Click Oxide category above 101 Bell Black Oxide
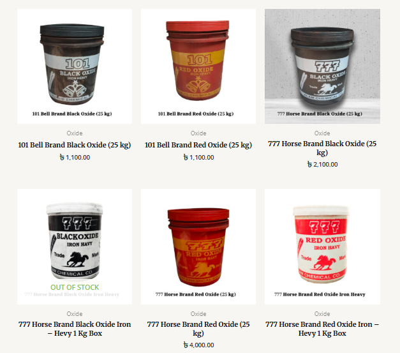The image size is (400, 353). 75,133
